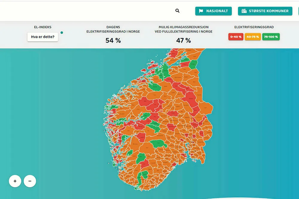The height and width of the screenshot is (199, 299).
Task: Select the 54 % electrification figure
Action: click(113, 41)
